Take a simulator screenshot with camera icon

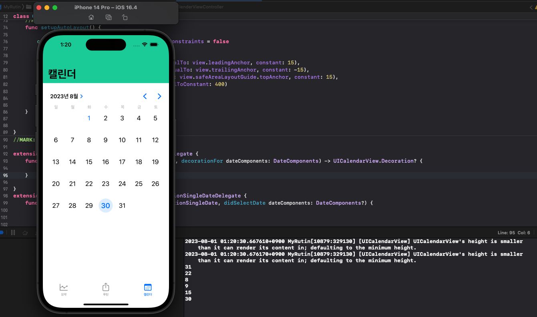tap(109, 17)
